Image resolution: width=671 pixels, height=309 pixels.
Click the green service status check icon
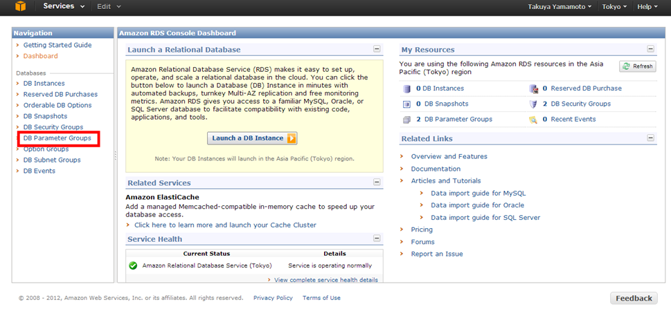(133, 265)
